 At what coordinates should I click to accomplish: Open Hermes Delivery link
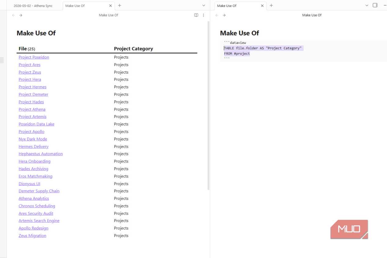pyautogui.click(x=33, y=146)
